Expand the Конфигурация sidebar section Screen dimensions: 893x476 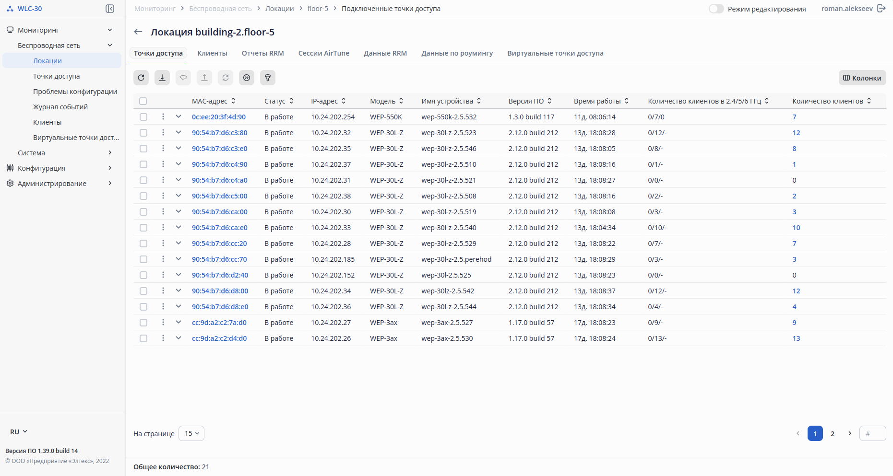point(110,168)
